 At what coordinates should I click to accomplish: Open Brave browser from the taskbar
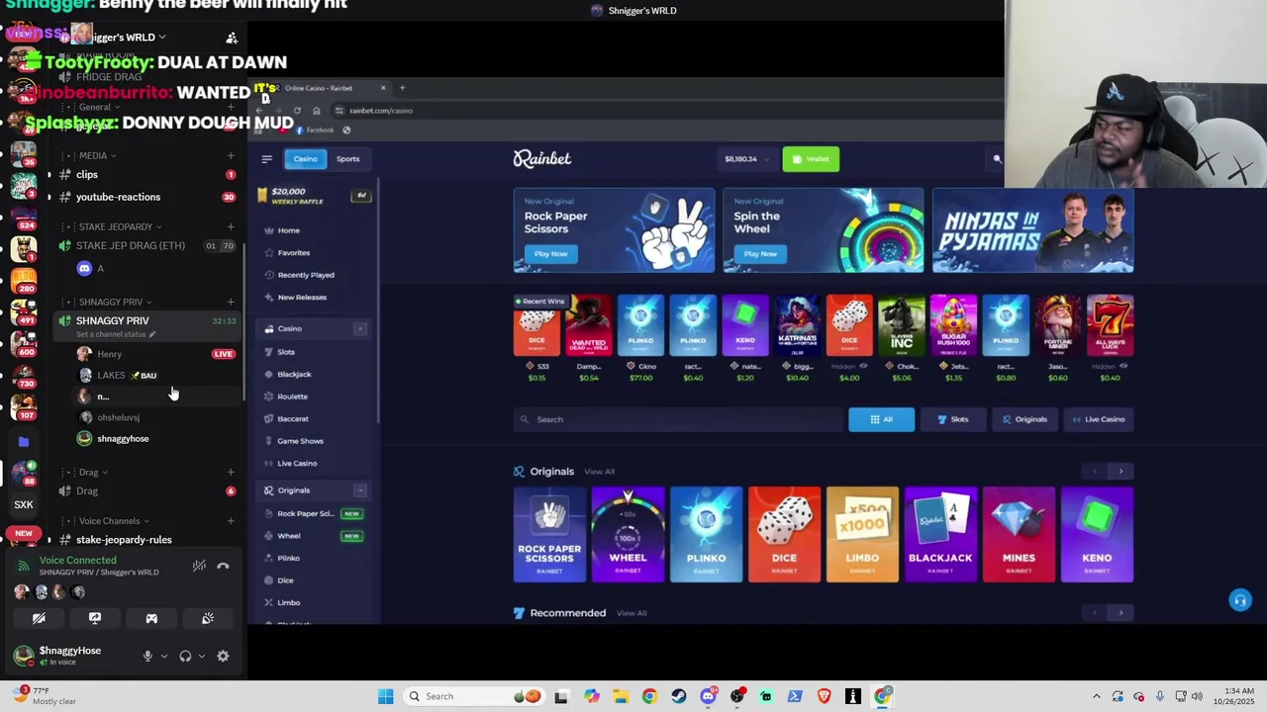[824, 696]
